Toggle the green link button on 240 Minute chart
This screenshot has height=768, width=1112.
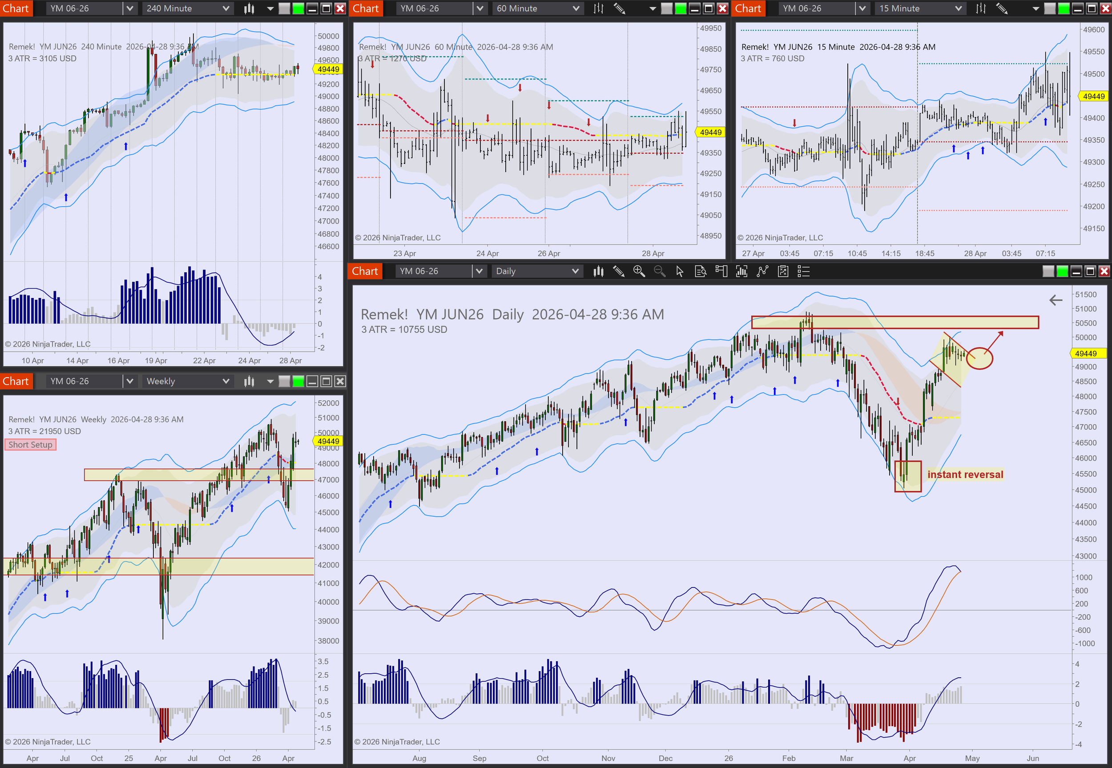(298, 8)
